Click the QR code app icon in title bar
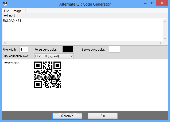170x122 pixels. [x=5, y=4]
